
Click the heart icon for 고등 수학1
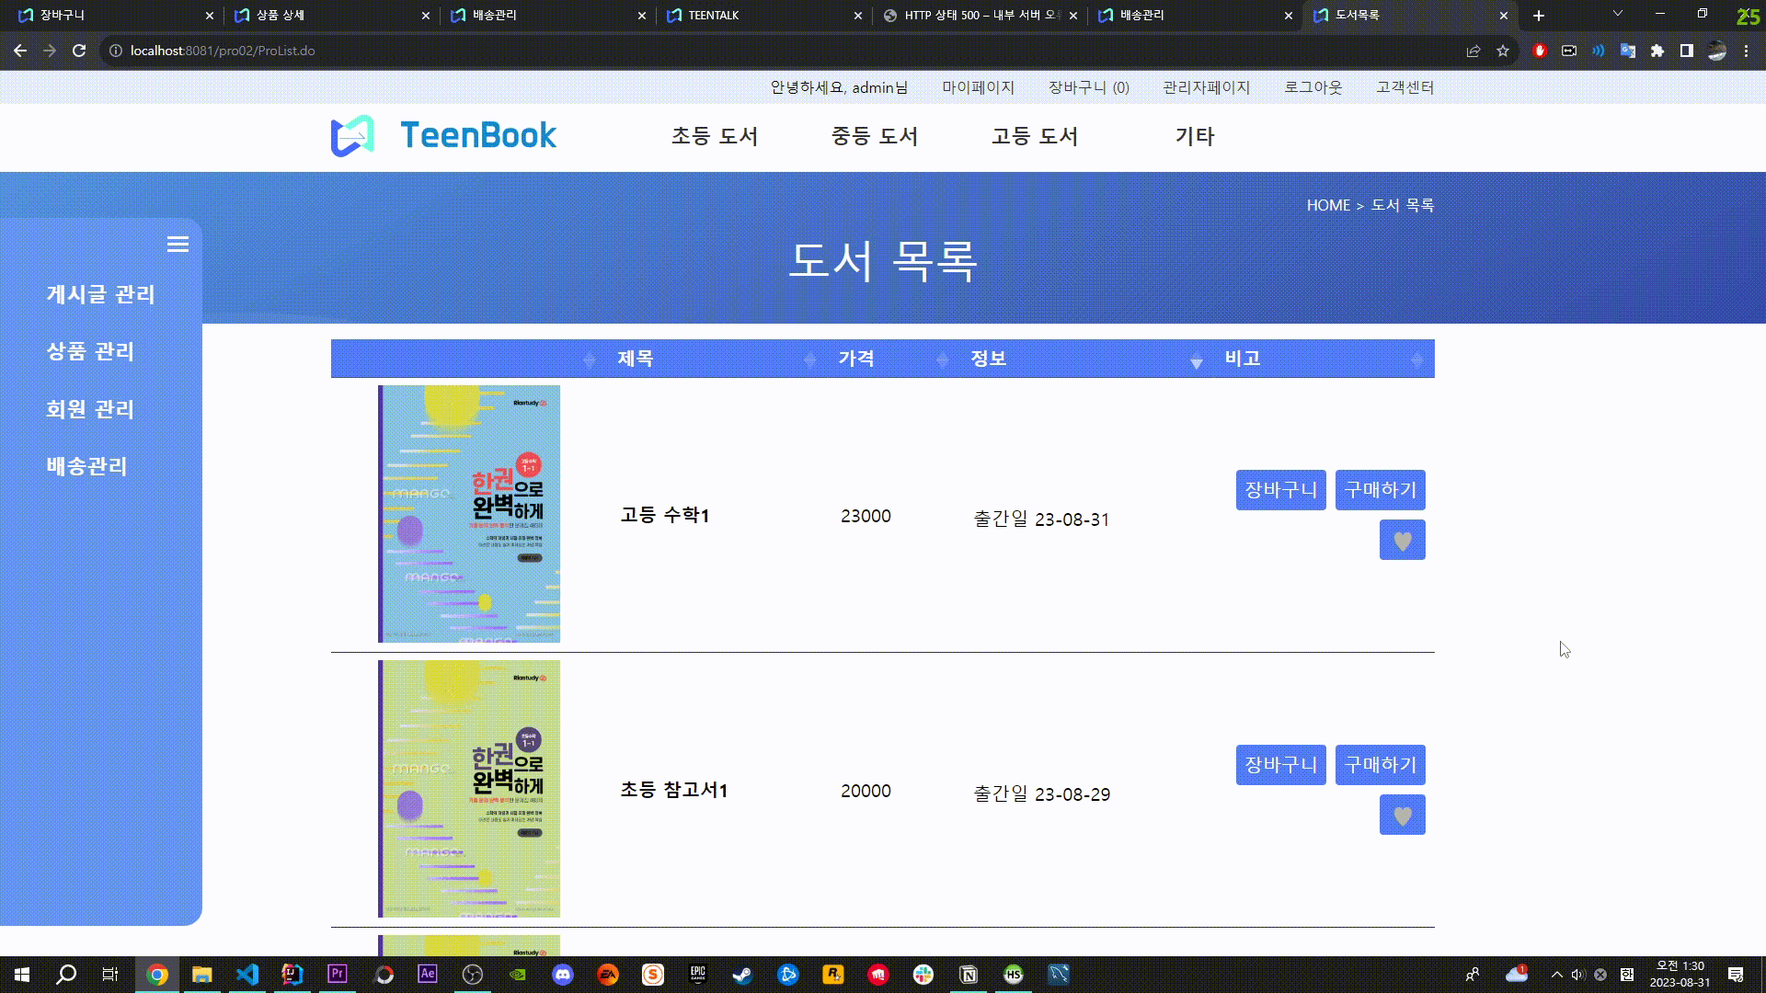(x=1402, y=541)
